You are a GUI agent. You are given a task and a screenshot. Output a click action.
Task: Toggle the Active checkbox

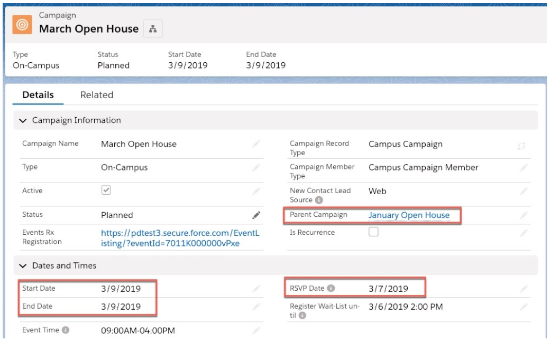point(106,190)
